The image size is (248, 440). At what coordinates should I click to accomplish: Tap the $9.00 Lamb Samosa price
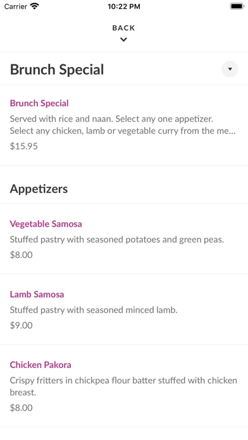pos(22,325)
